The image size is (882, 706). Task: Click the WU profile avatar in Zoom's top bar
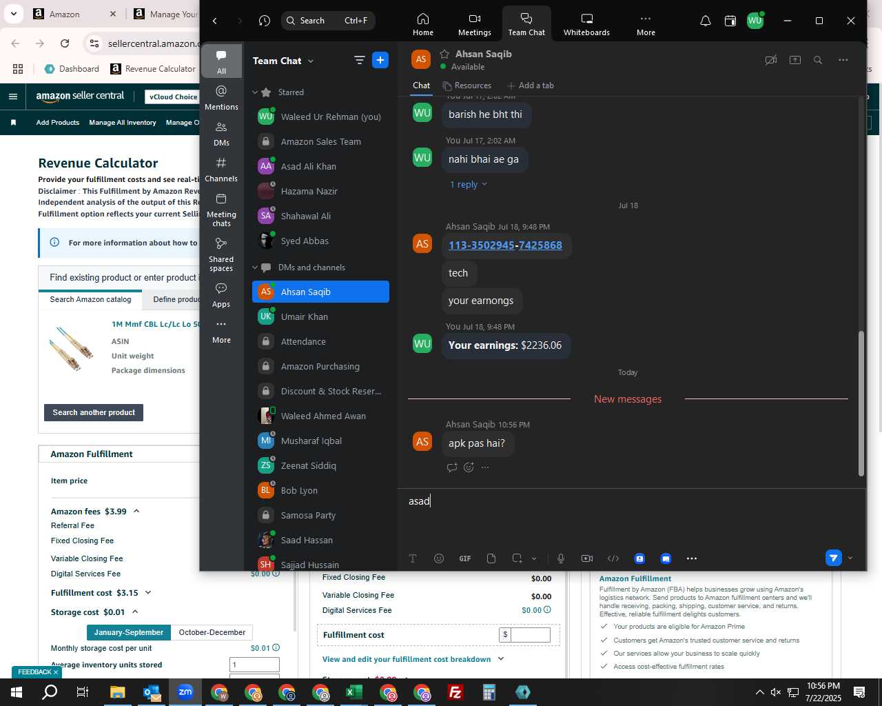(x=755, y=21)
